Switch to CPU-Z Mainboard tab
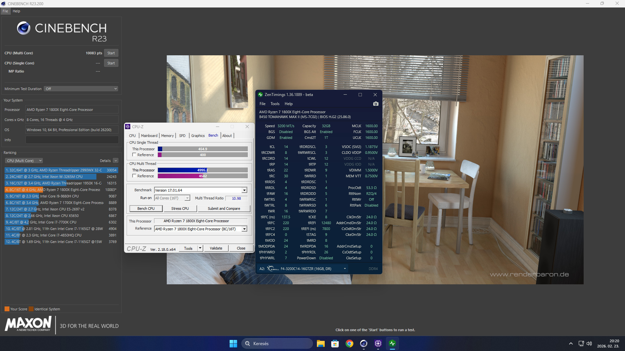The height and width of the screenshot is (351, 625). 149,136
